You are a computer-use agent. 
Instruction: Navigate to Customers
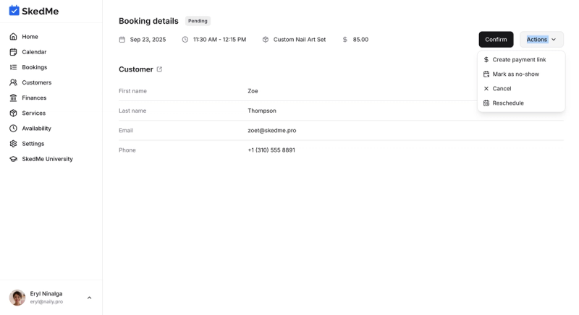37,82
